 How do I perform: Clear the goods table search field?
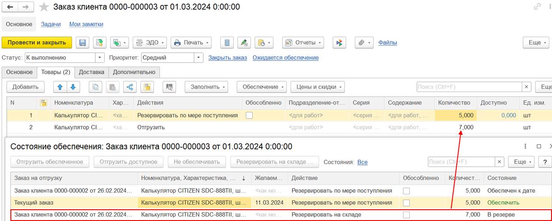coord(527,87)
